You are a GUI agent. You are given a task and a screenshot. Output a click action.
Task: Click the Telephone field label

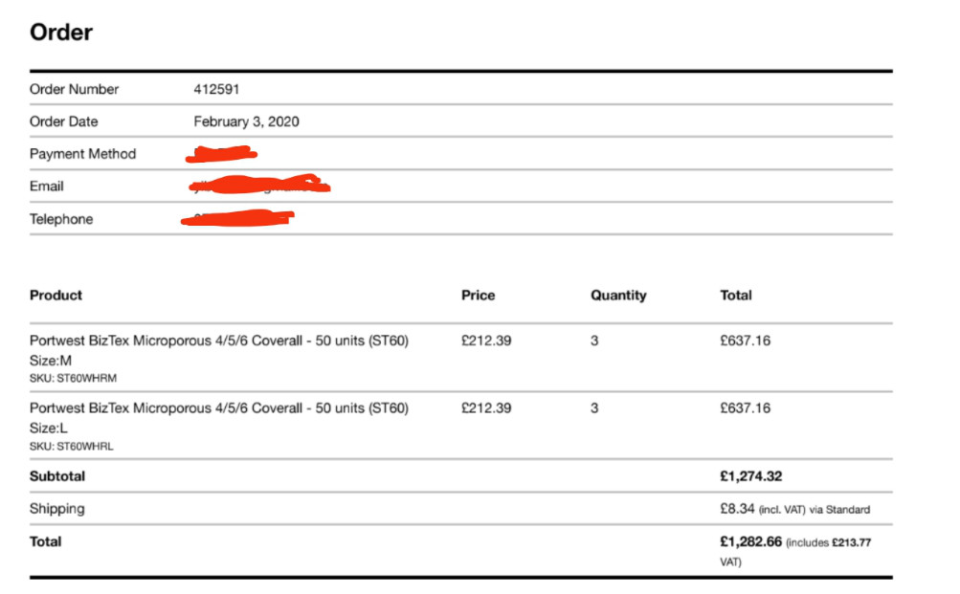pyautogui.click(x=61, y=219)
